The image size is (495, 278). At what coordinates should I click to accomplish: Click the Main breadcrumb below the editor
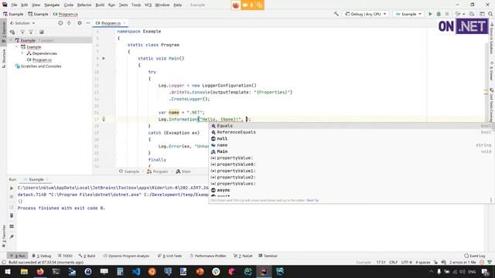pos(183,171)
